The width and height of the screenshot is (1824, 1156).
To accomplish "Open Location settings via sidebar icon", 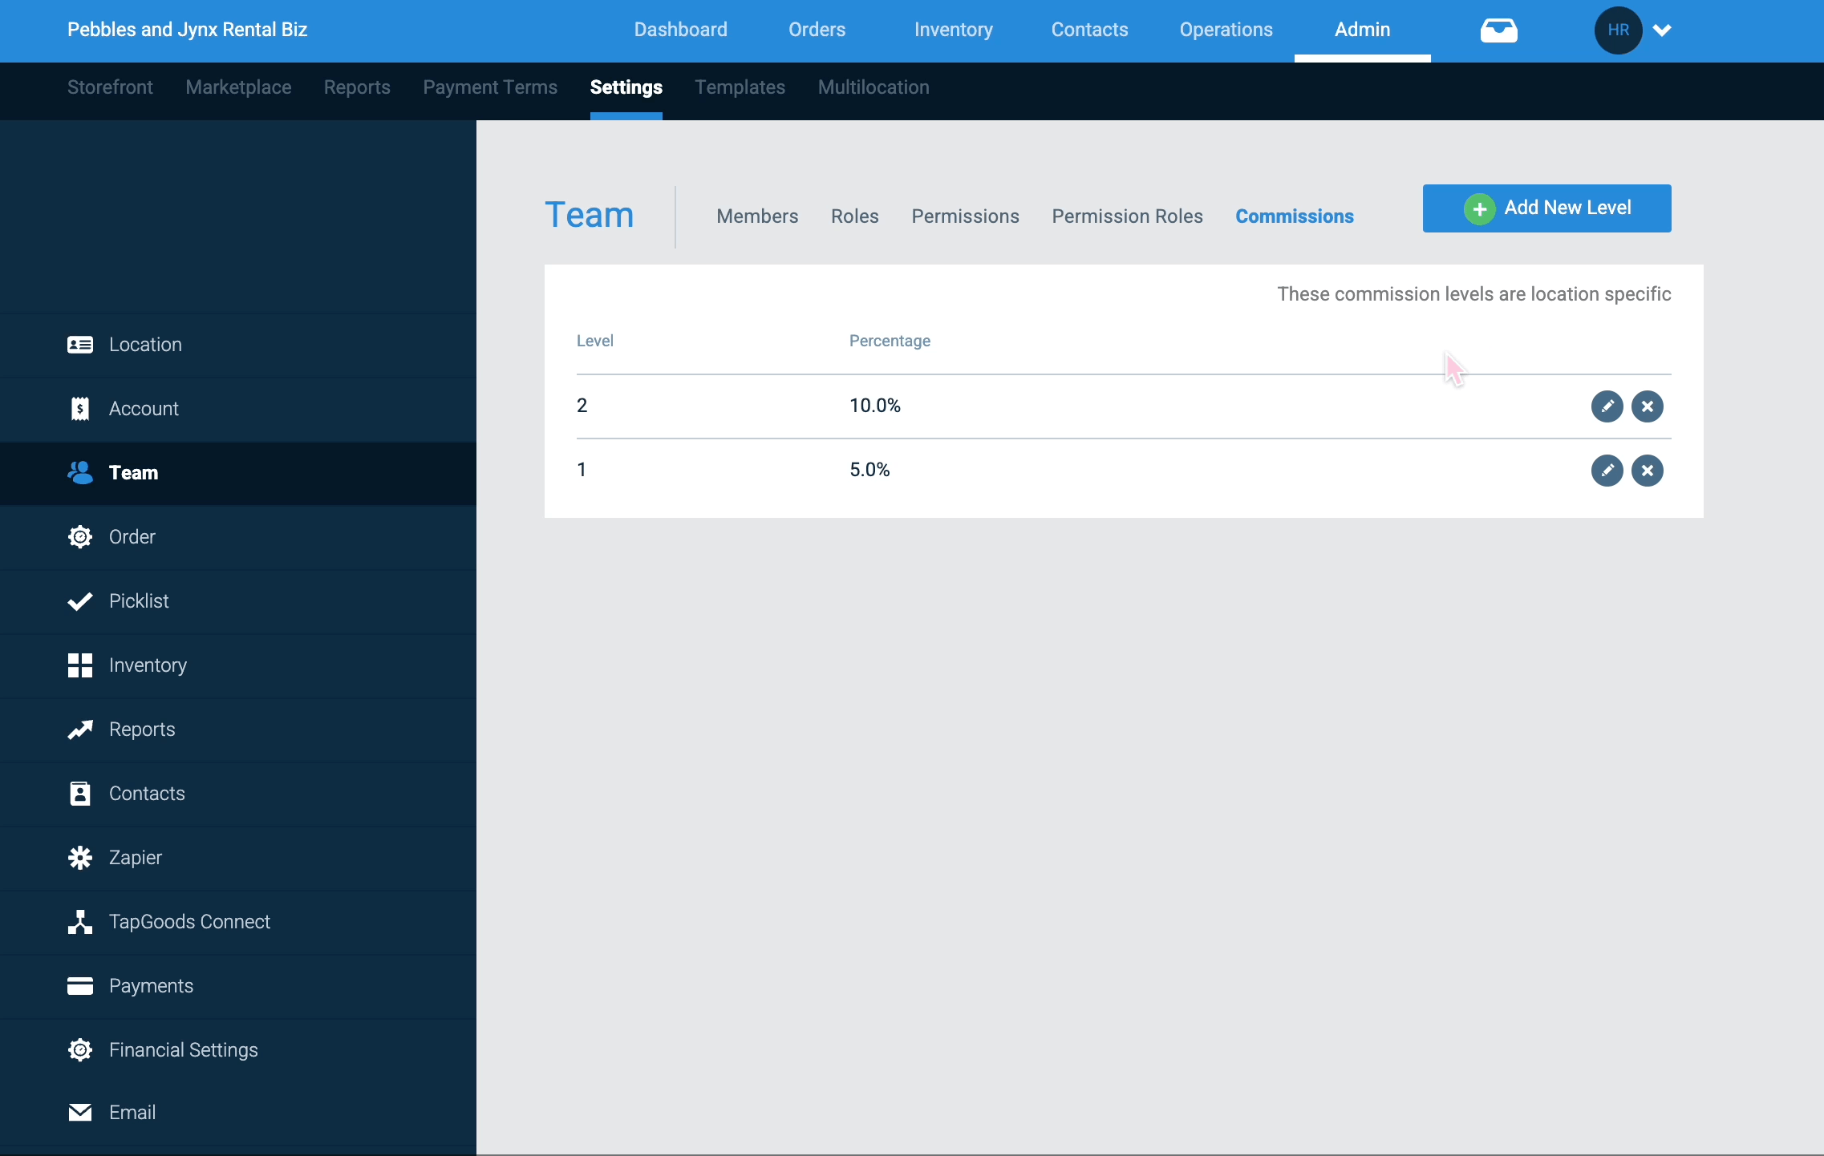I will [80, 344].
